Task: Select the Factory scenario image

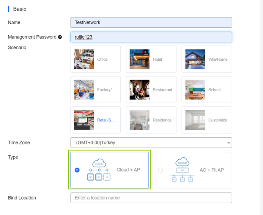Action: [84, 90]
